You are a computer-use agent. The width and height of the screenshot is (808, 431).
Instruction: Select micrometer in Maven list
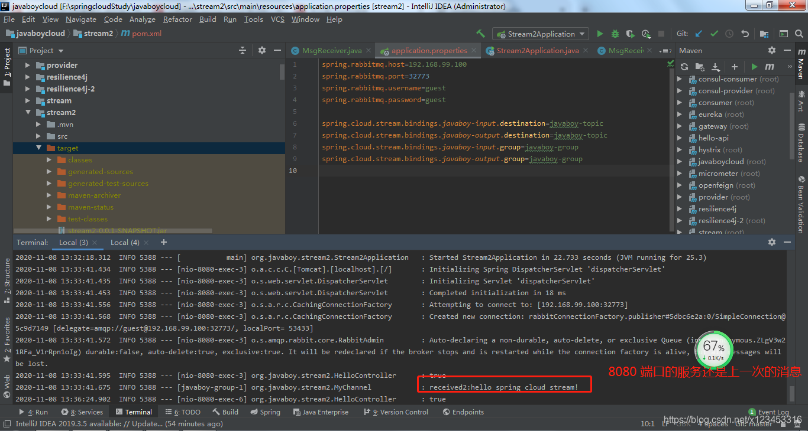click(x=718, y=174)
